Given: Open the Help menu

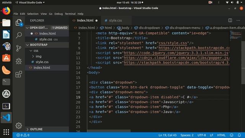Looking at the screenshot, I should click(80, 14).
